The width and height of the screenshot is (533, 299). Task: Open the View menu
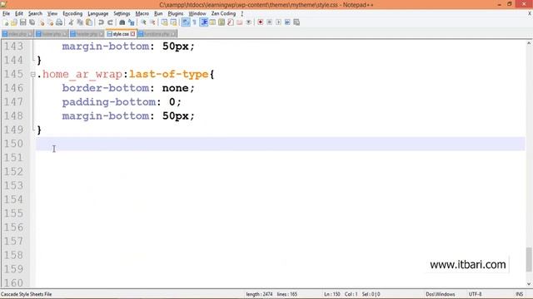[52, 13]
